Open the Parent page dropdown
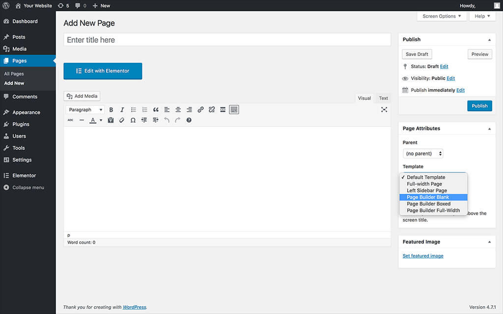This screenshot has width=503, height=314. coord(422,153)
